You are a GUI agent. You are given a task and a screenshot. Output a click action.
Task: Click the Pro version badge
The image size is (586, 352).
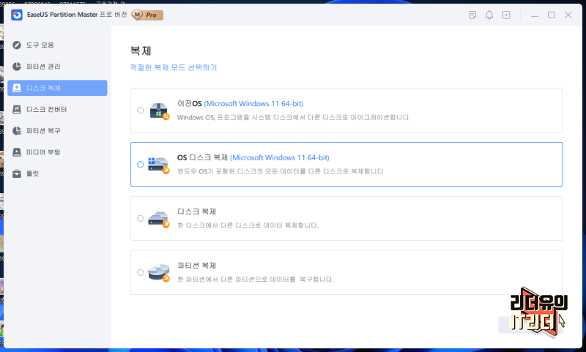pos(148,15)
